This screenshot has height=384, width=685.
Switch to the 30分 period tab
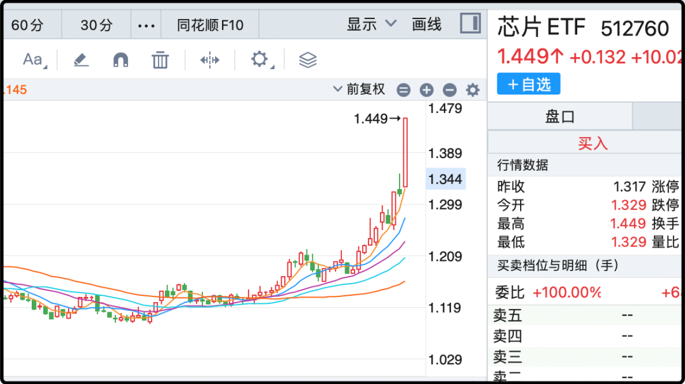click(x=96, y=25)
